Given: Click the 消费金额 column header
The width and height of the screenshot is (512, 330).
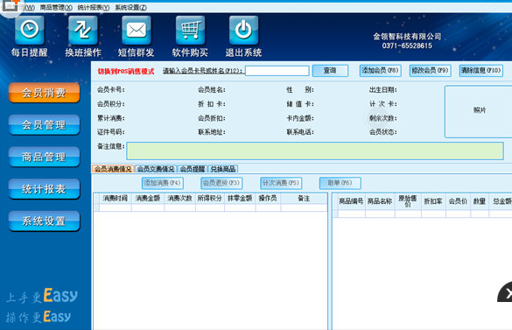Looking at the screenshot, I should click(x=148, y=199).
